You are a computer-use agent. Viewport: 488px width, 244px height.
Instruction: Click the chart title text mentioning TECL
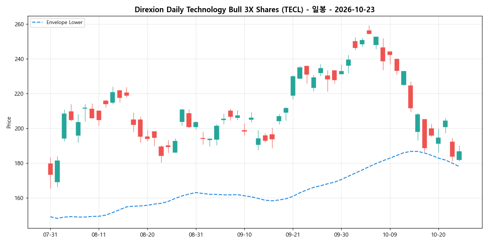coord(255,10)
